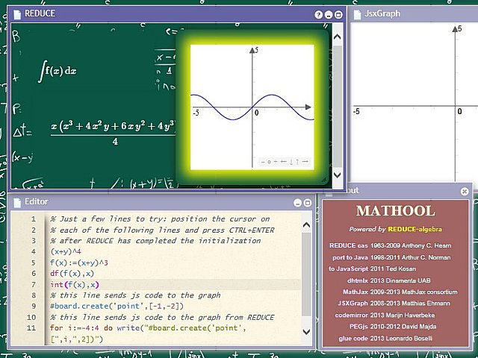478x358 pixels.
Task: Minimize the REDUCE window
Action: pos(329,15)
